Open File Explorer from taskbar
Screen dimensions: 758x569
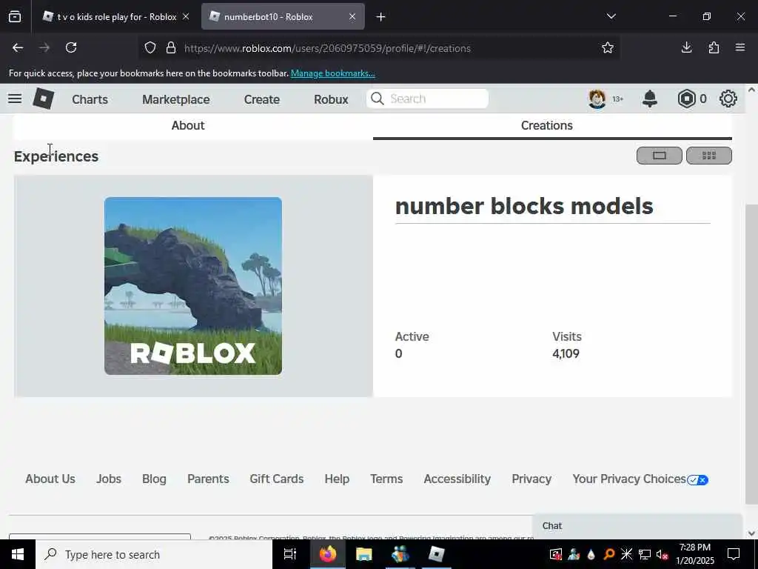pos(363,554)
